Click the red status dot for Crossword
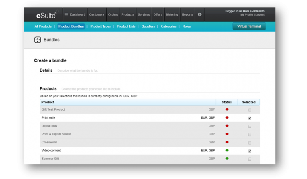The width and height of the screenshot is (307, 179). click(227, 142)
